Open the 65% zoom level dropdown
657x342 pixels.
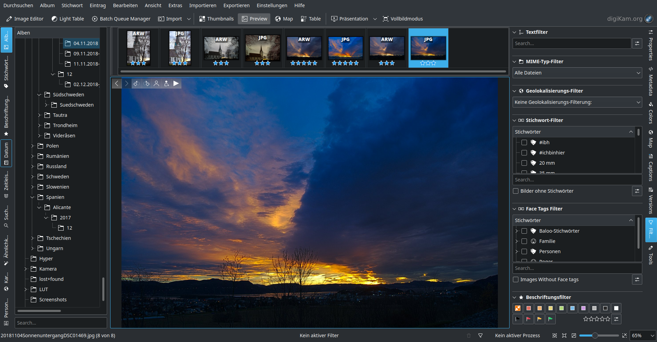(x=643, y=336)
